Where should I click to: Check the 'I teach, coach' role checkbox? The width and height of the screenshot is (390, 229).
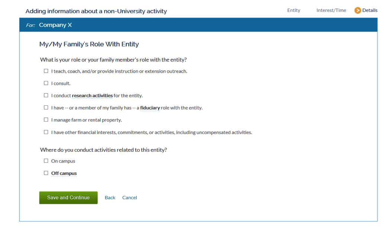pyautogui.click(x=46, y=71)
